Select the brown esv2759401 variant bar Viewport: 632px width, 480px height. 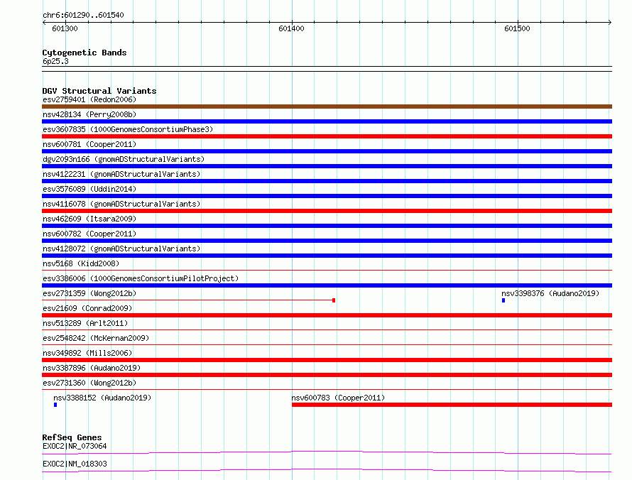pos(327,107)
